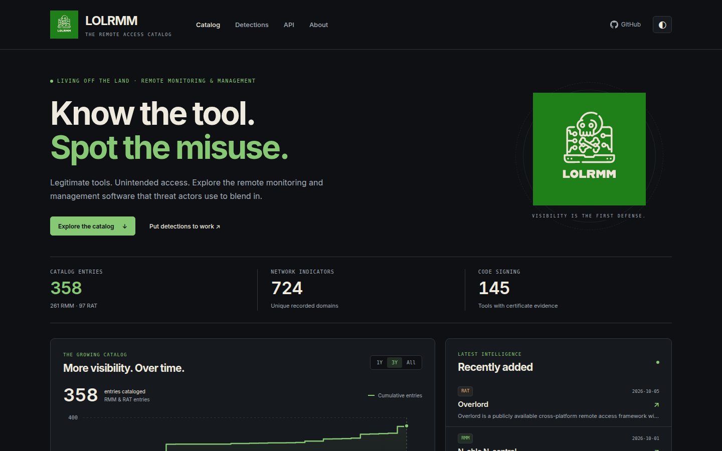Click the LOLRMM logo icon in header

point(64,25)
